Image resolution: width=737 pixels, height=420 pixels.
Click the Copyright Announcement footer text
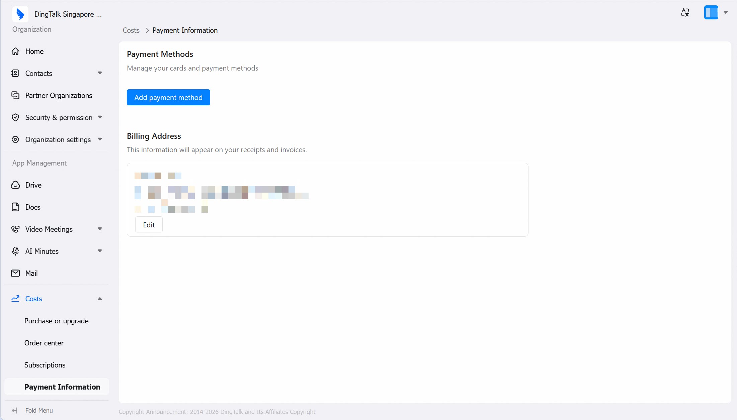217,412
